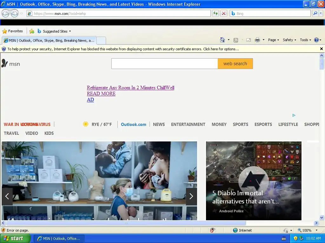Open the ChillWell Refrigerate Any Room ad link
This screenshot has height=243, width=325.
pyautogui.click(x=130, y=88)
